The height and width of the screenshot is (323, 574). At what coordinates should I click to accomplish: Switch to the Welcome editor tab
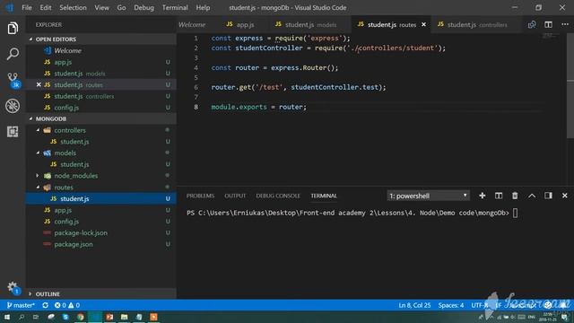[x=192, y=24]
